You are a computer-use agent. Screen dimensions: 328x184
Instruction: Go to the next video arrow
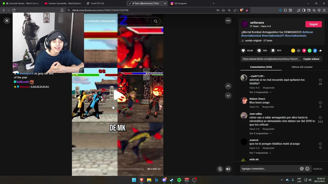coord(228,96)
